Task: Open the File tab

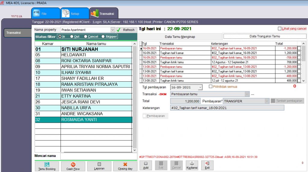Action: [46, 14]
